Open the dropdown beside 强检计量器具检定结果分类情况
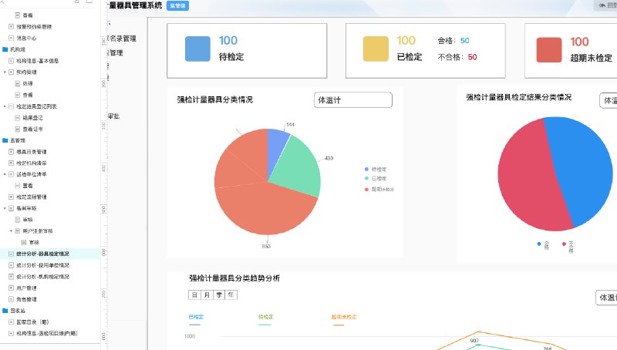Screen dimensions: 617x350 tap(608, 100)
